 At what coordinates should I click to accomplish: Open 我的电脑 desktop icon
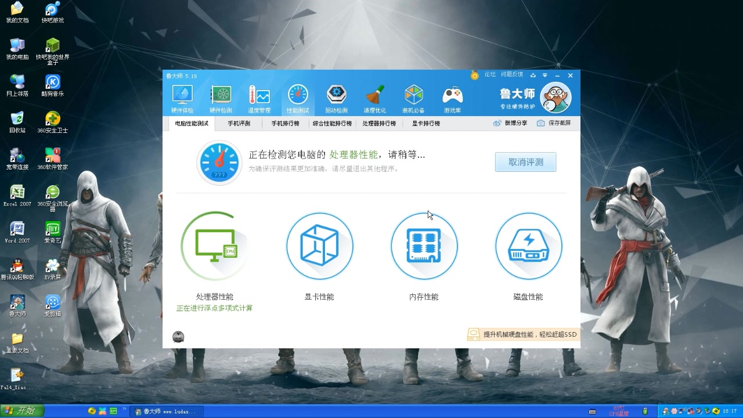click(x=17, y=49)
